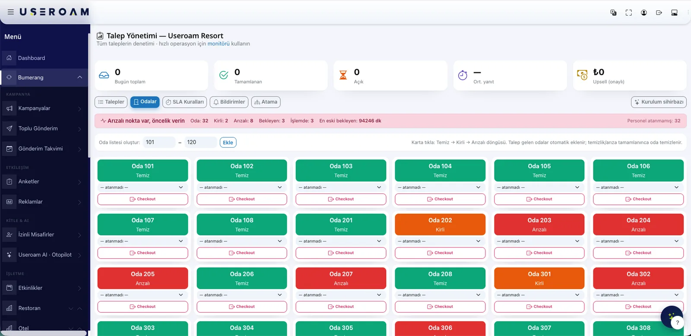Click the question mark help icon
Viewport: 691px width, 336px height.
click(678, 323)
